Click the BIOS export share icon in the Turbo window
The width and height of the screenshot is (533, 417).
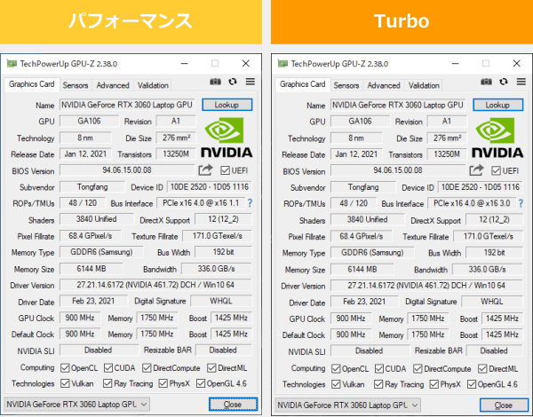476,170
